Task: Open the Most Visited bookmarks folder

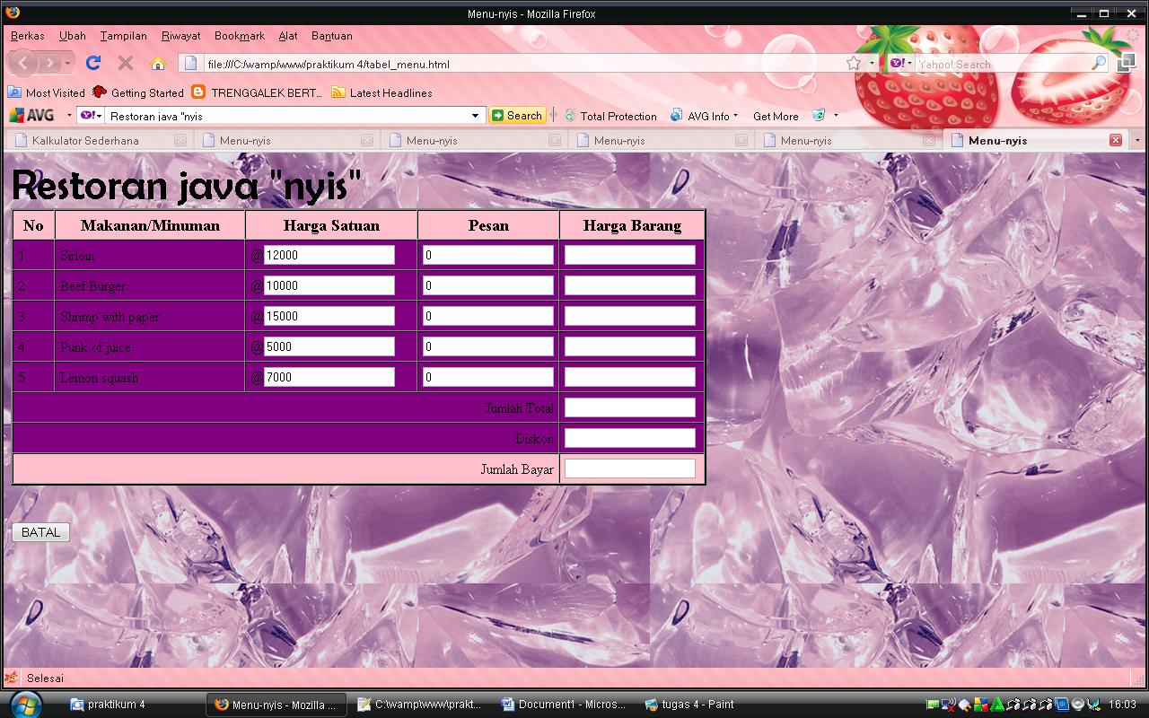Action: pyautogui.click(x=47, y=92)
